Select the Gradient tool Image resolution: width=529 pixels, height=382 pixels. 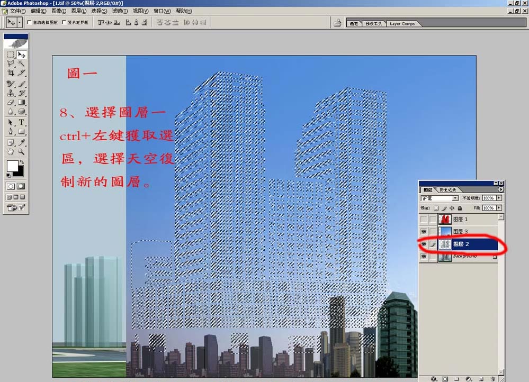tap(22, 102)
